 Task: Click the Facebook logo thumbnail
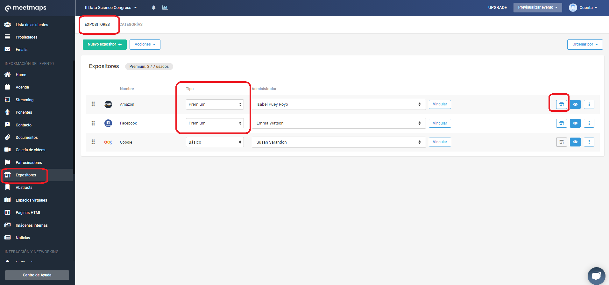pos(108,123)
